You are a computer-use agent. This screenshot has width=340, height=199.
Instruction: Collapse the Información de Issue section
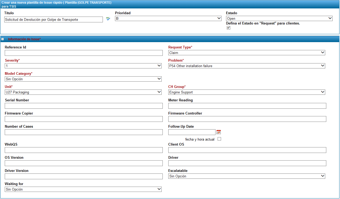pyautogui.click(x=3, y=39)
